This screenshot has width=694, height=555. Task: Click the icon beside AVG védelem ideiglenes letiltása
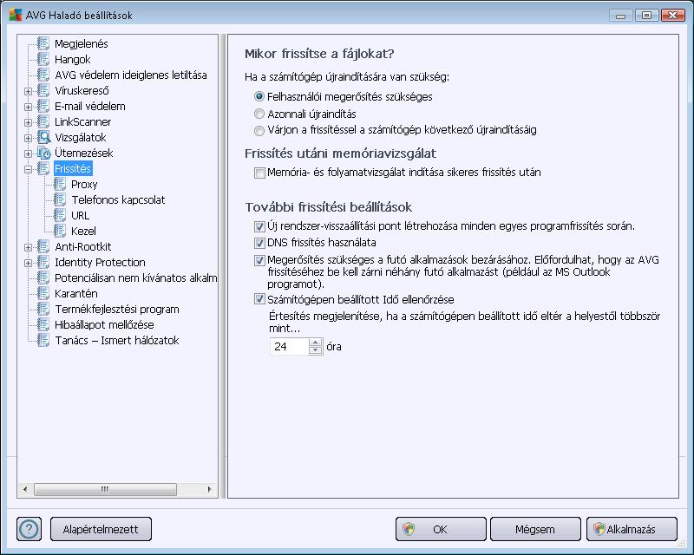[x=43, y=75]
